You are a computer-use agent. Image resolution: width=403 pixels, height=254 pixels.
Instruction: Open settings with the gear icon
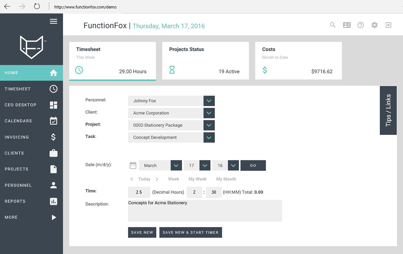point(375,25)
